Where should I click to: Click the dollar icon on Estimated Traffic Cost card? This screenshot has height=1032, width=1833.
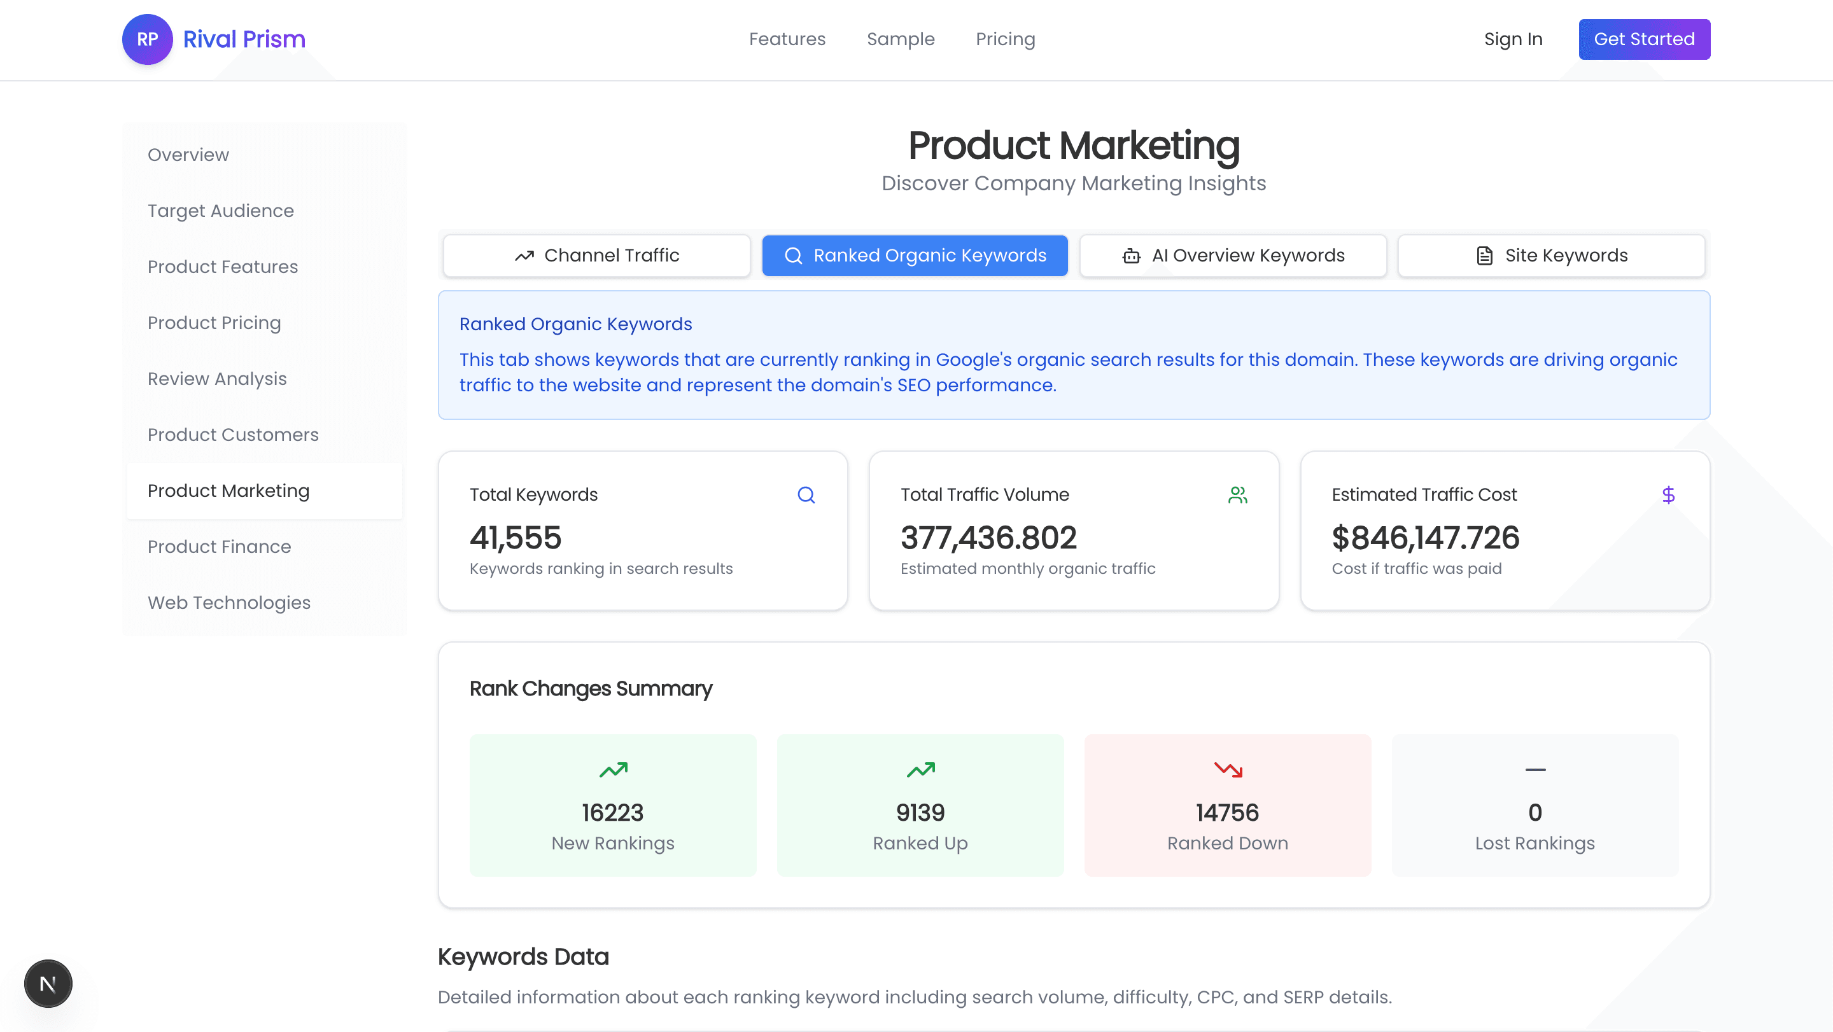(1669, 494)
